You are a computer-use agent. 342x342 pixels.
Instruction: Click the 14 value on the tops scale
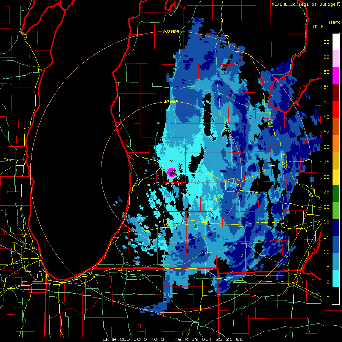click(326, 237)
